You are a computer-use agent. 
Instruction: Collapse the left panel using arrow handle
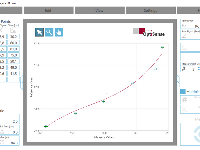point(22,82)
